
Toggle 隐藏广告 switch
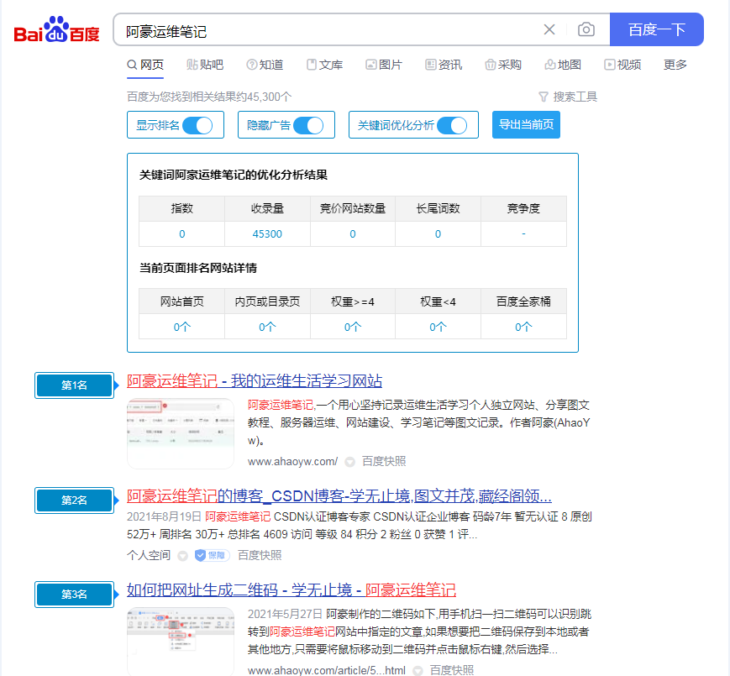[308, 125]
